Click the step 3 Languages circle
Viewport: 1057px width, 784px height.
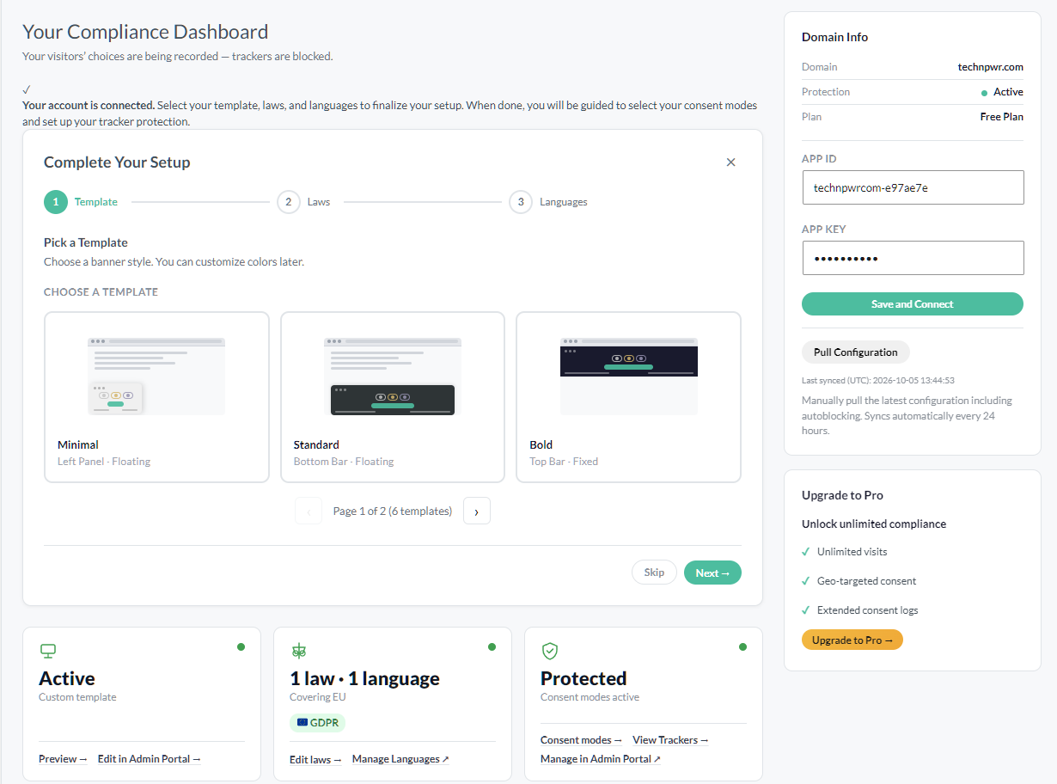(521, 202)
